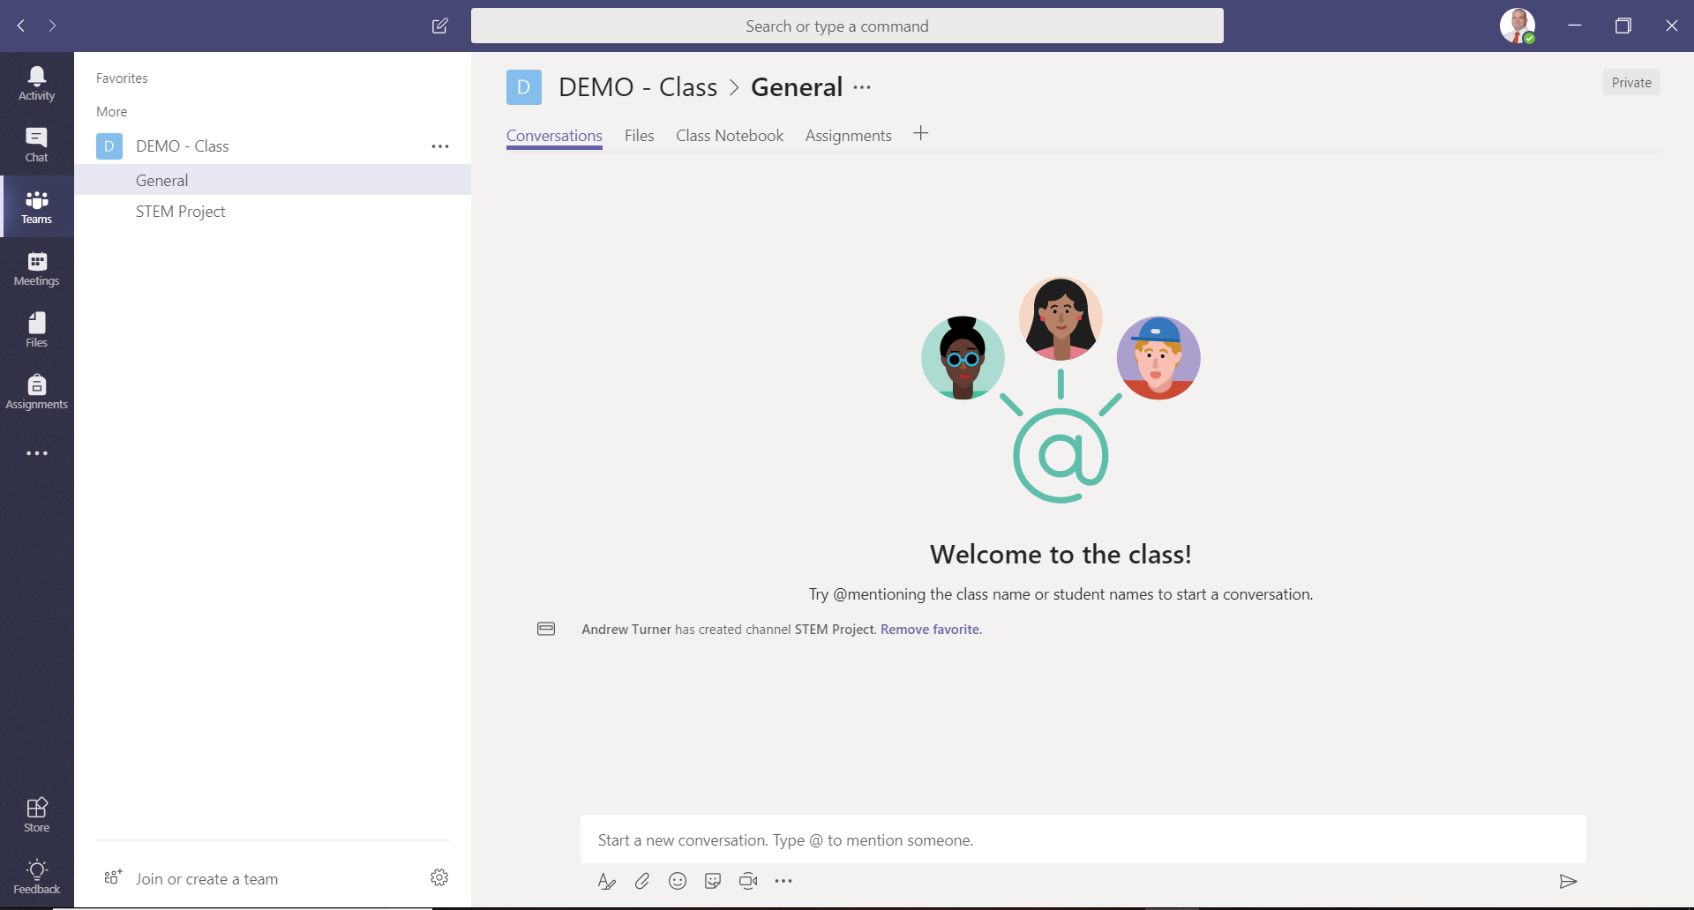Click the send message arrow
The width and height of the screenshot is (1694, 910).
click(x=1568, y=881)
